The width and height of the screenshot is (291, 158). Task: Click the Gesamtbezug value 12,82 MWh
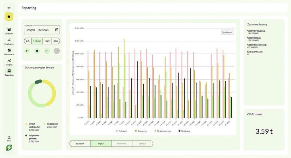coord(253,40)
